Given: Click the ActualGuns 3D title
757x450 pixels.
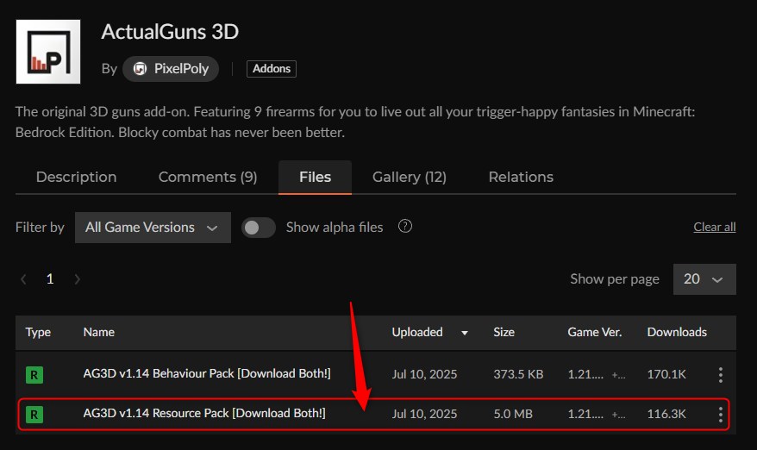Looking at the screenshot, I should click(x=170, y=32).
